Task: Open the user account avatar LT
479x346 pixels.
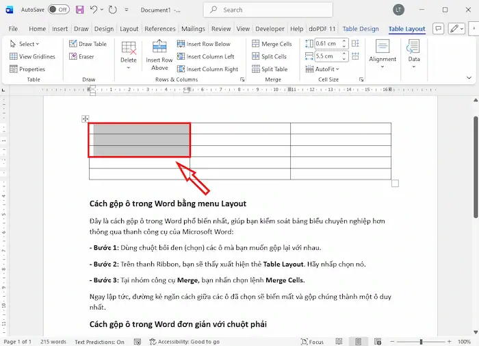Action: [x=398, y=10]
